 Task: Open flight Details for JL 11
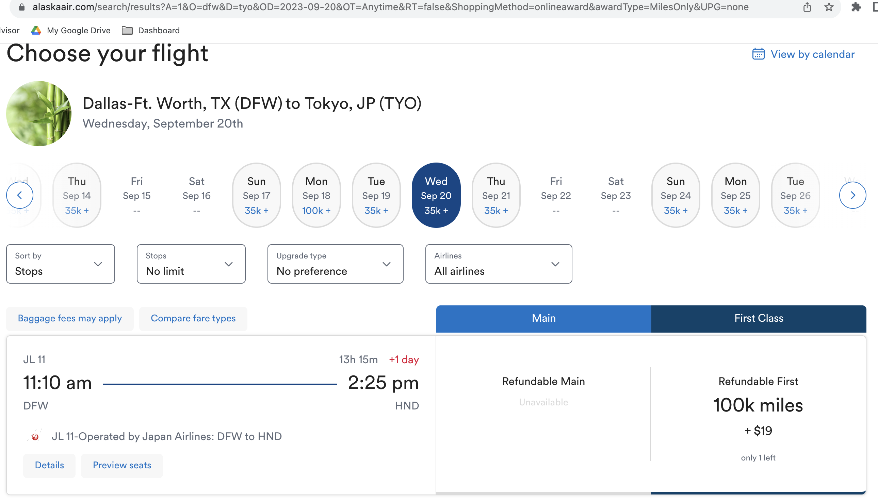[x=49, y=466]
